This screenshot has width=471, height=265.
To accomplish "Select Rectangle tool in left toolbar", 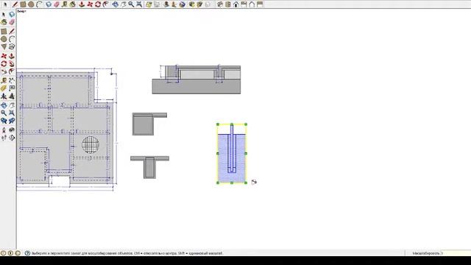I will (x=4, y=31).
